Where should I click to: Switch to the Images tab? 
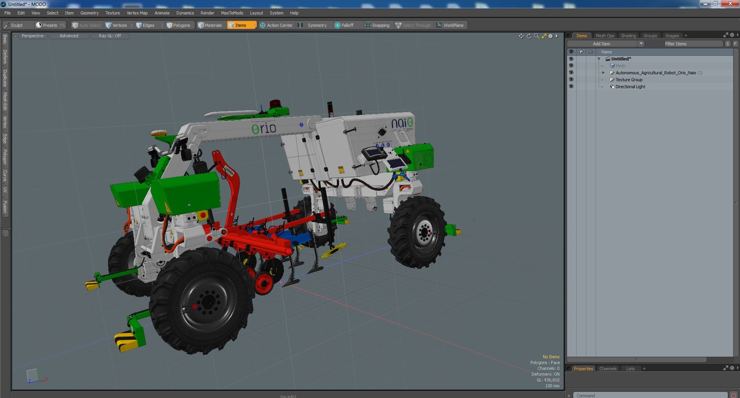[x=672, y=35]
